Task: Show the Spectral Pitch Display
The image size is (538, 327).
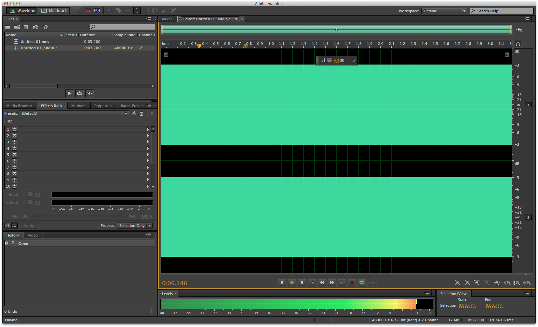Action: (x=97, y=11)
